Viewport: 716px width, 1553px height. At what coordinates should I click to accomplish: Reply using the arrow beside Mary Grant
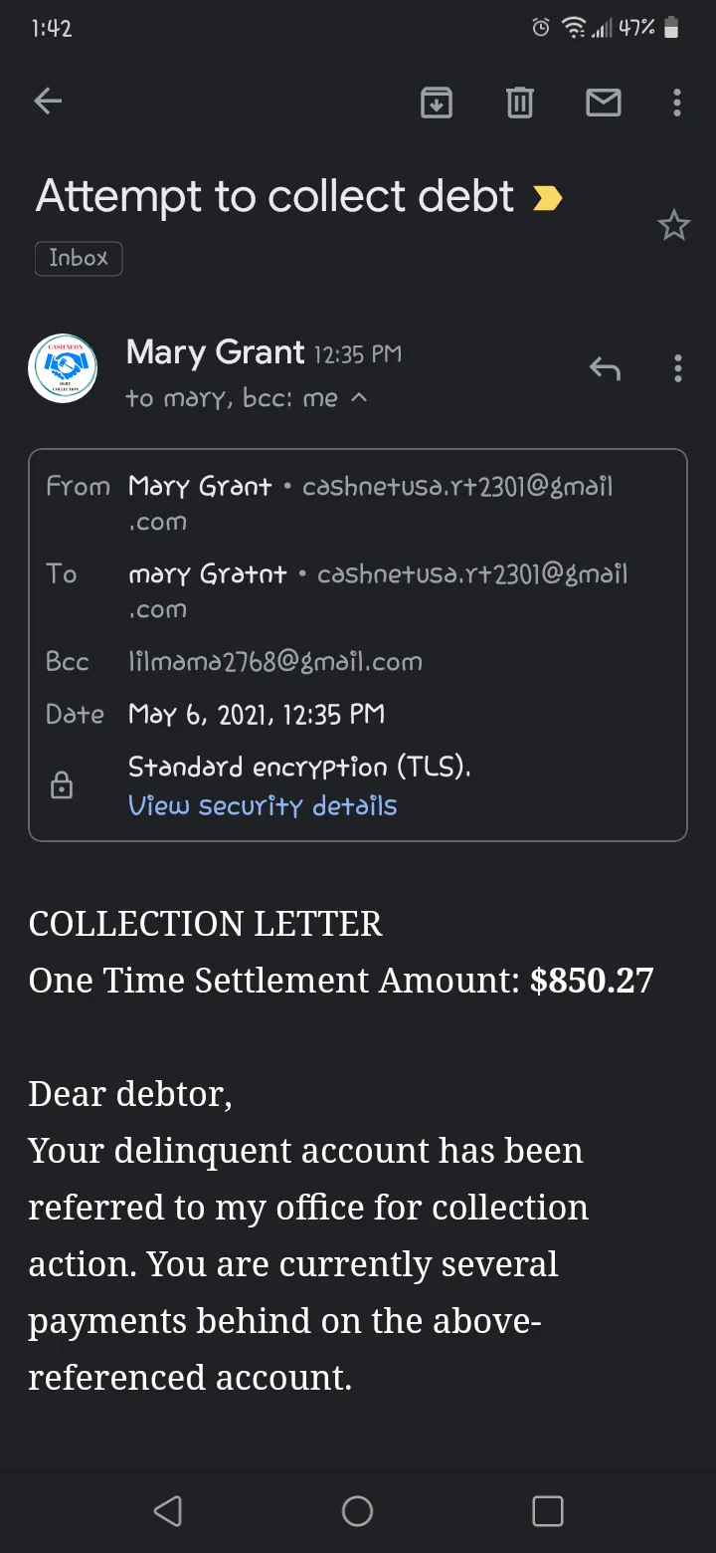[605, 369]
